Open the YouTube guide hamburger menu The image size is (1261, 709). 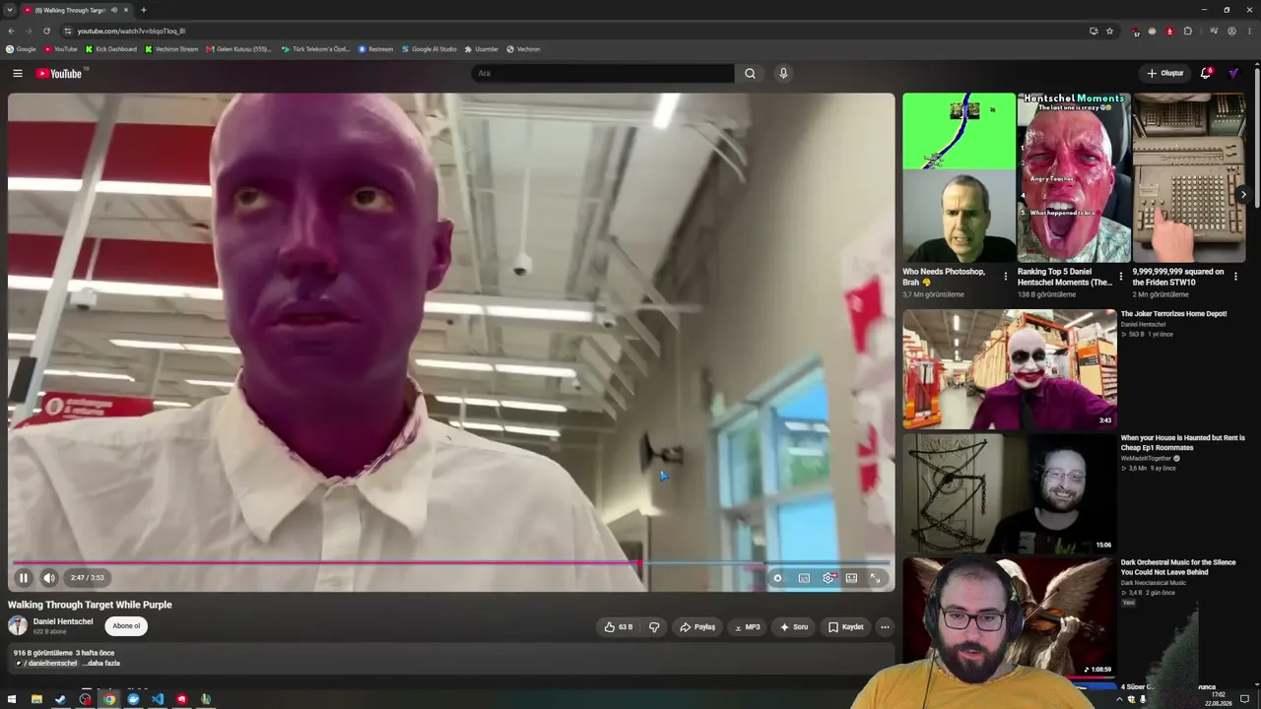18,73
